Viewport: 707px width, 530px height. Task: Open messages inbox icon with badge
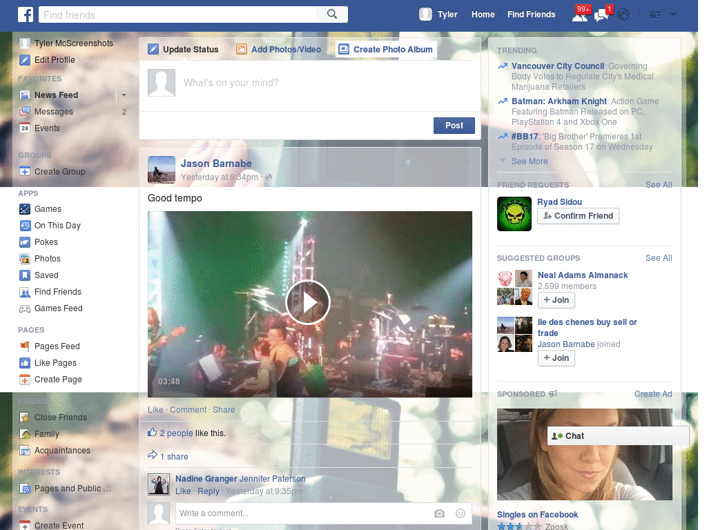601,15
